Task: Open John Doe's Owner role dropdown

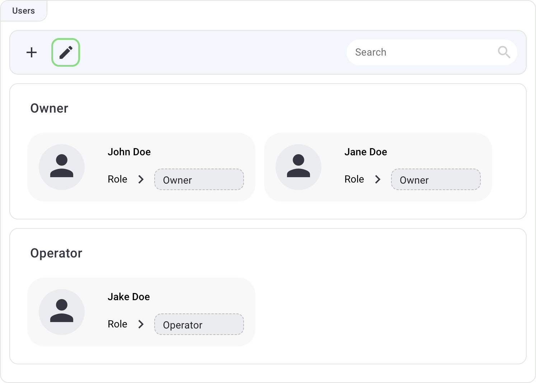Action: pyautogui.click(x=199, y=180)
